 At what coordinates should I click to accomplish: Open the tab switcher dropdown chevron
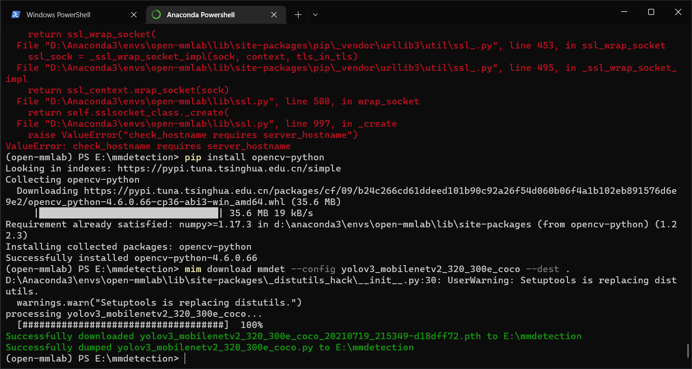point(315,14)
